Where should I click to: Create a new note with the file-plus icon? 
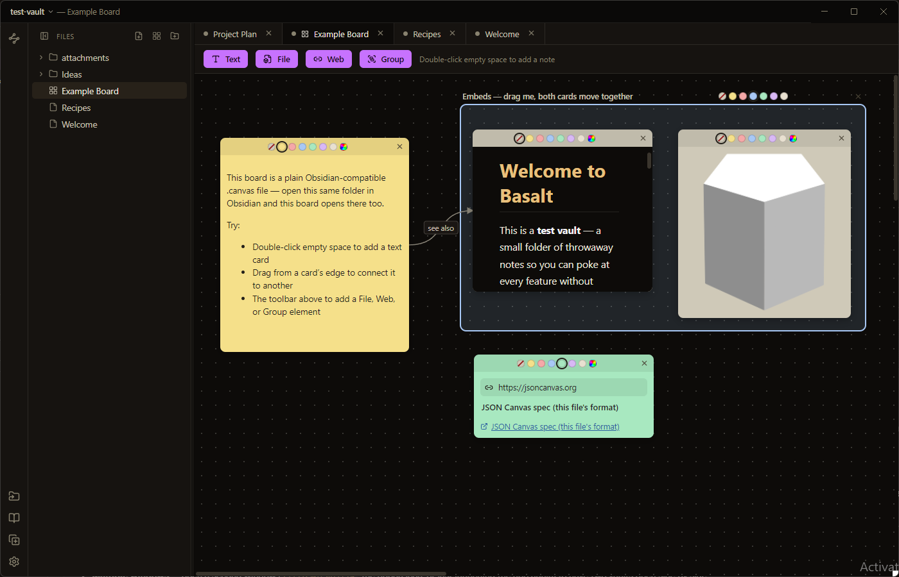139,37
